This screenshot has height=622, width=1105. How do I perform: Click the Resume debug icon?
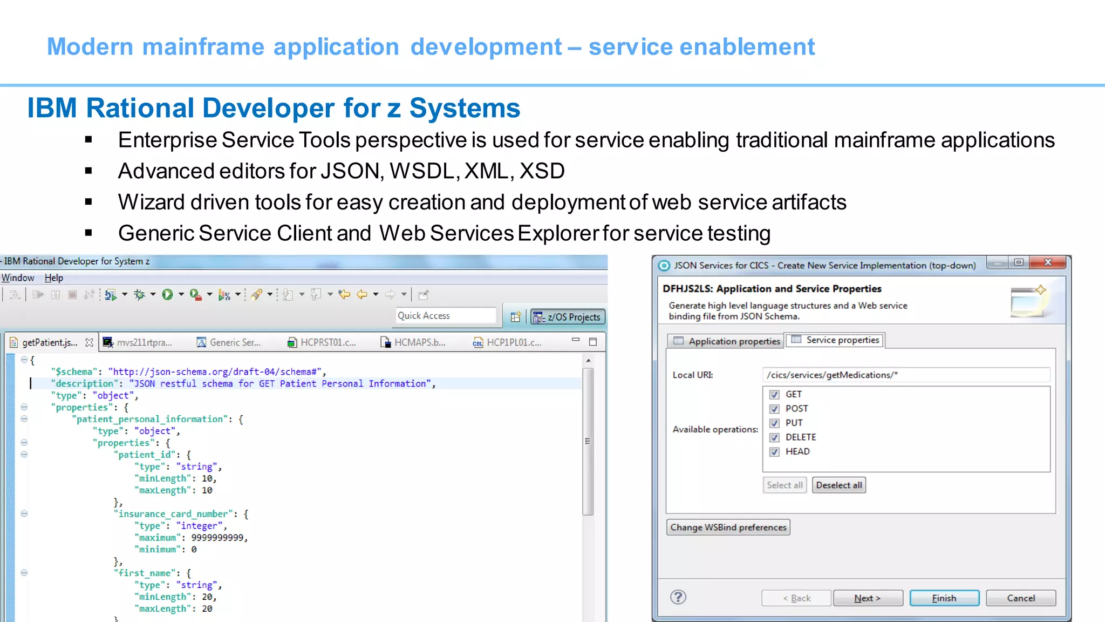point(38,295)
